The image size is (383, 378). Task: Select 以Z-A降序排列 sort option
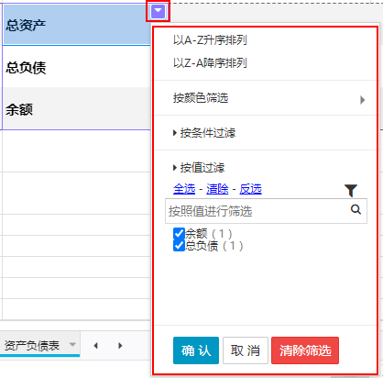coord(210,63)
